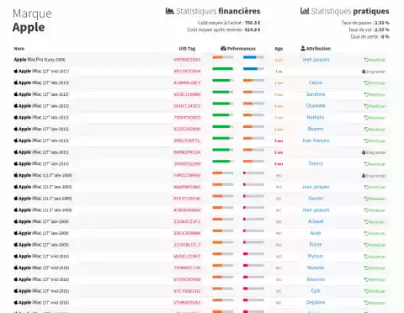The height and width of the screenshot is (313, 404).
Task: Click the Coût moyen à l'achat value 760.3 €
Action: coord(252,23)
